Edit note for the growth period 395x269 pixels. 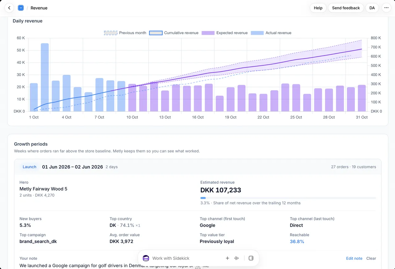pyautogui.click(x=354, y=259)
